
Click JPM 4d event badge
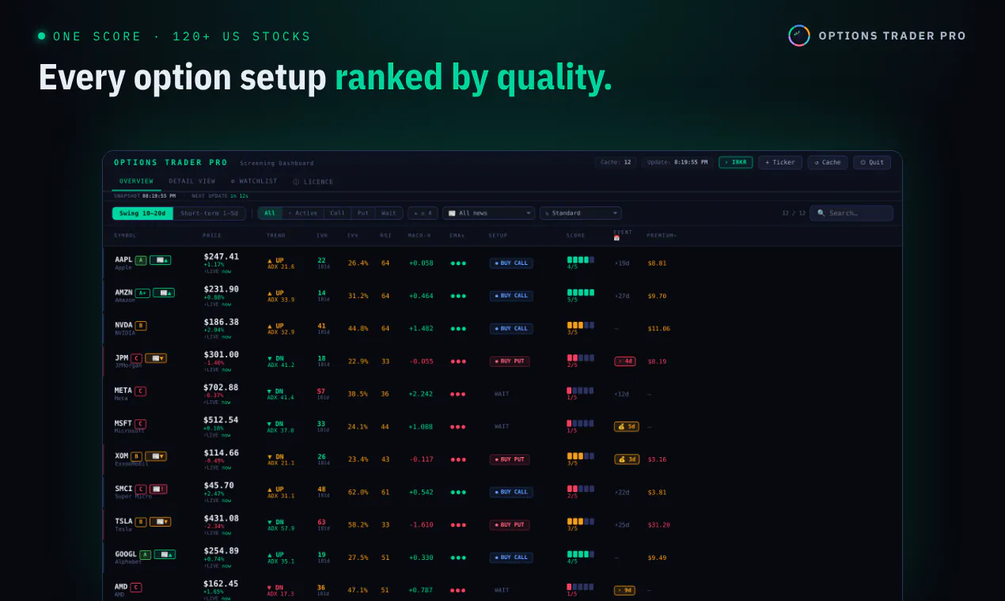pyautogui.click(x=625, y=361)
